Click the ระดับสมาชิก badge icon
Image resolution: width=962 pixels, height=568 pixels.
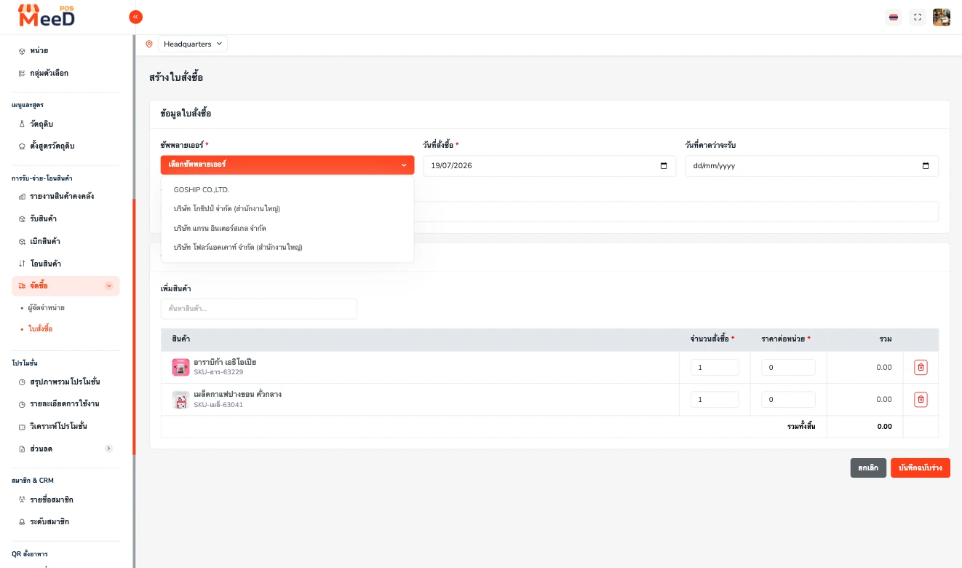point(22,521)
